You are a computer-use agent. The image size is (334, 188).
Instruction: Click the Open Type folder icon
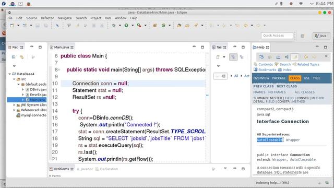179,26
